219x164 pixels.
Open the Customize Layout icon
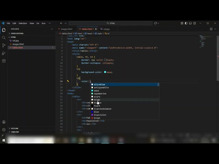pos(182,23)
